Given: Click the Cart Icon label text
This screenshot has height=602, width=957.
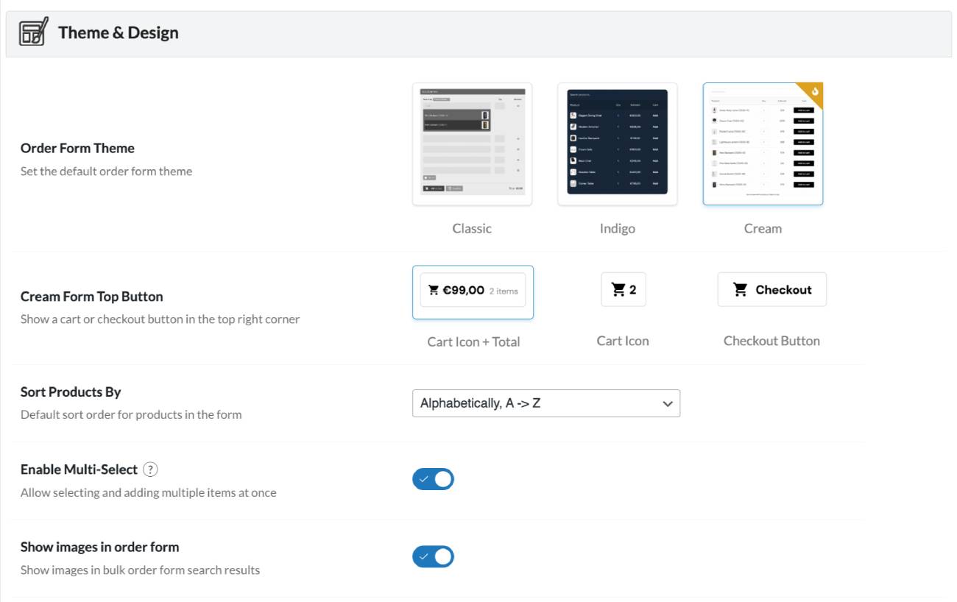Looking at the screenshot, I should click(623, 341).
